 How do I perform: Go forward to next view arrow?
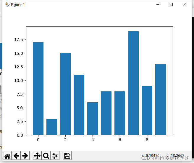[x=25, y=156]
